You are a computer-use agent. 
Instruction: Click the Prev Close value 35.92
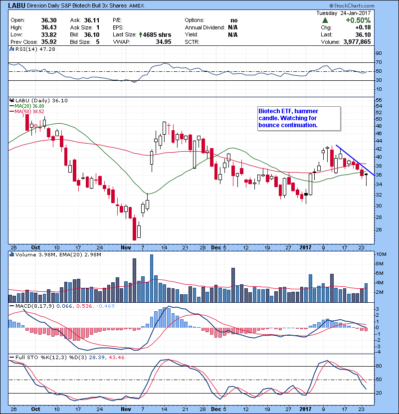49,42
